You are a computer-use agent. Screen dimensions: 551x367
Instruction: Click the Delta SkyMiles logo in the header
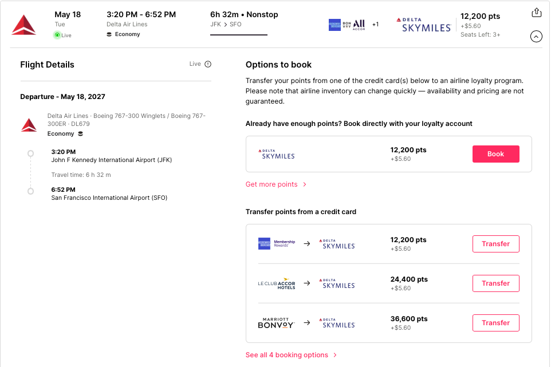pos(423,25)
